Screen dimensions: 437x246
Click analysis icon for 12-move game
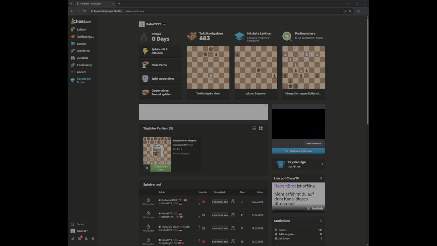pos(233,228)
